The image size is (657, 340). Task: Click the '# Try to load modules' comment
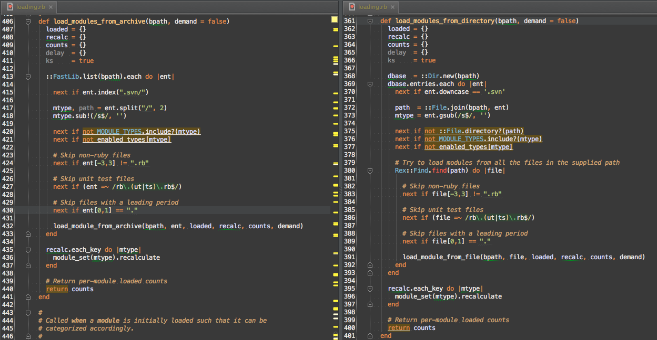click(x=507, y=163)
